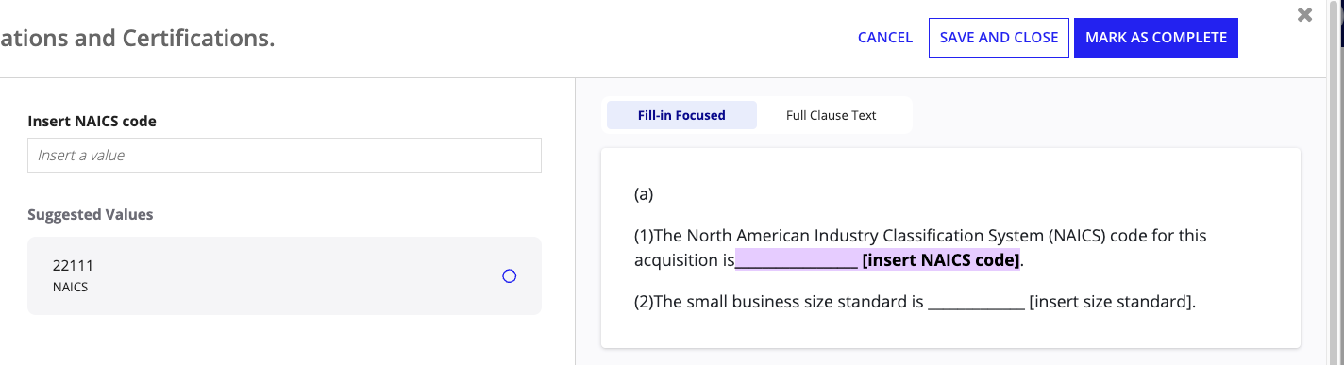Click the North American Industry Classification sentence

click(920, 247)
